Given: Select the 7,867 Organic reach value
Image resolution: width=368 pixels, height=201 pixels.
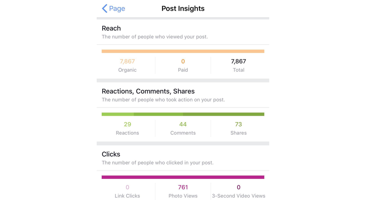Looking at the screenshot, I should click(x=127, y=65).
